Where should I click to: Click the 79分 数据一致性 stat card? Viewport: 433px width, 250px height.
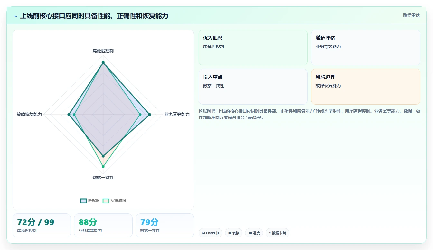click(165, 225)
